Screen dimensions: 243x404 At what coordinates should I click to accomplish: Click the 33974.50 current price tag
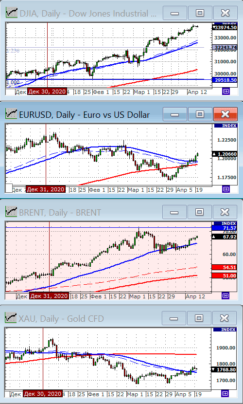[x=225, y=28]
